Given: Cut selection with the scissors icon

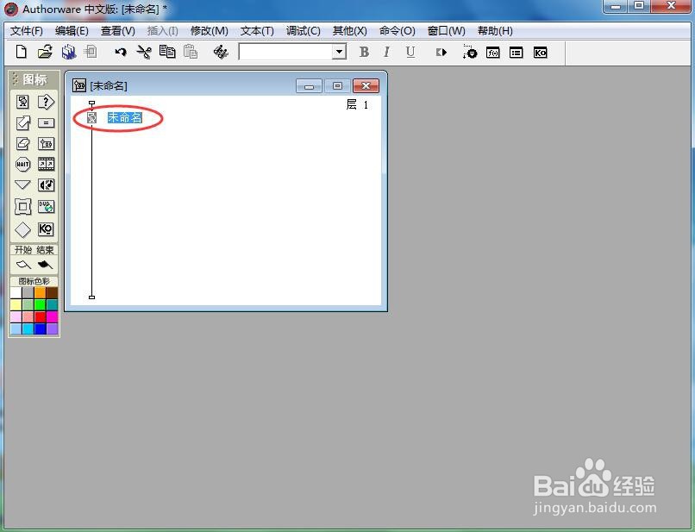Looking at the screenshot, I should [x=144, y=52].
